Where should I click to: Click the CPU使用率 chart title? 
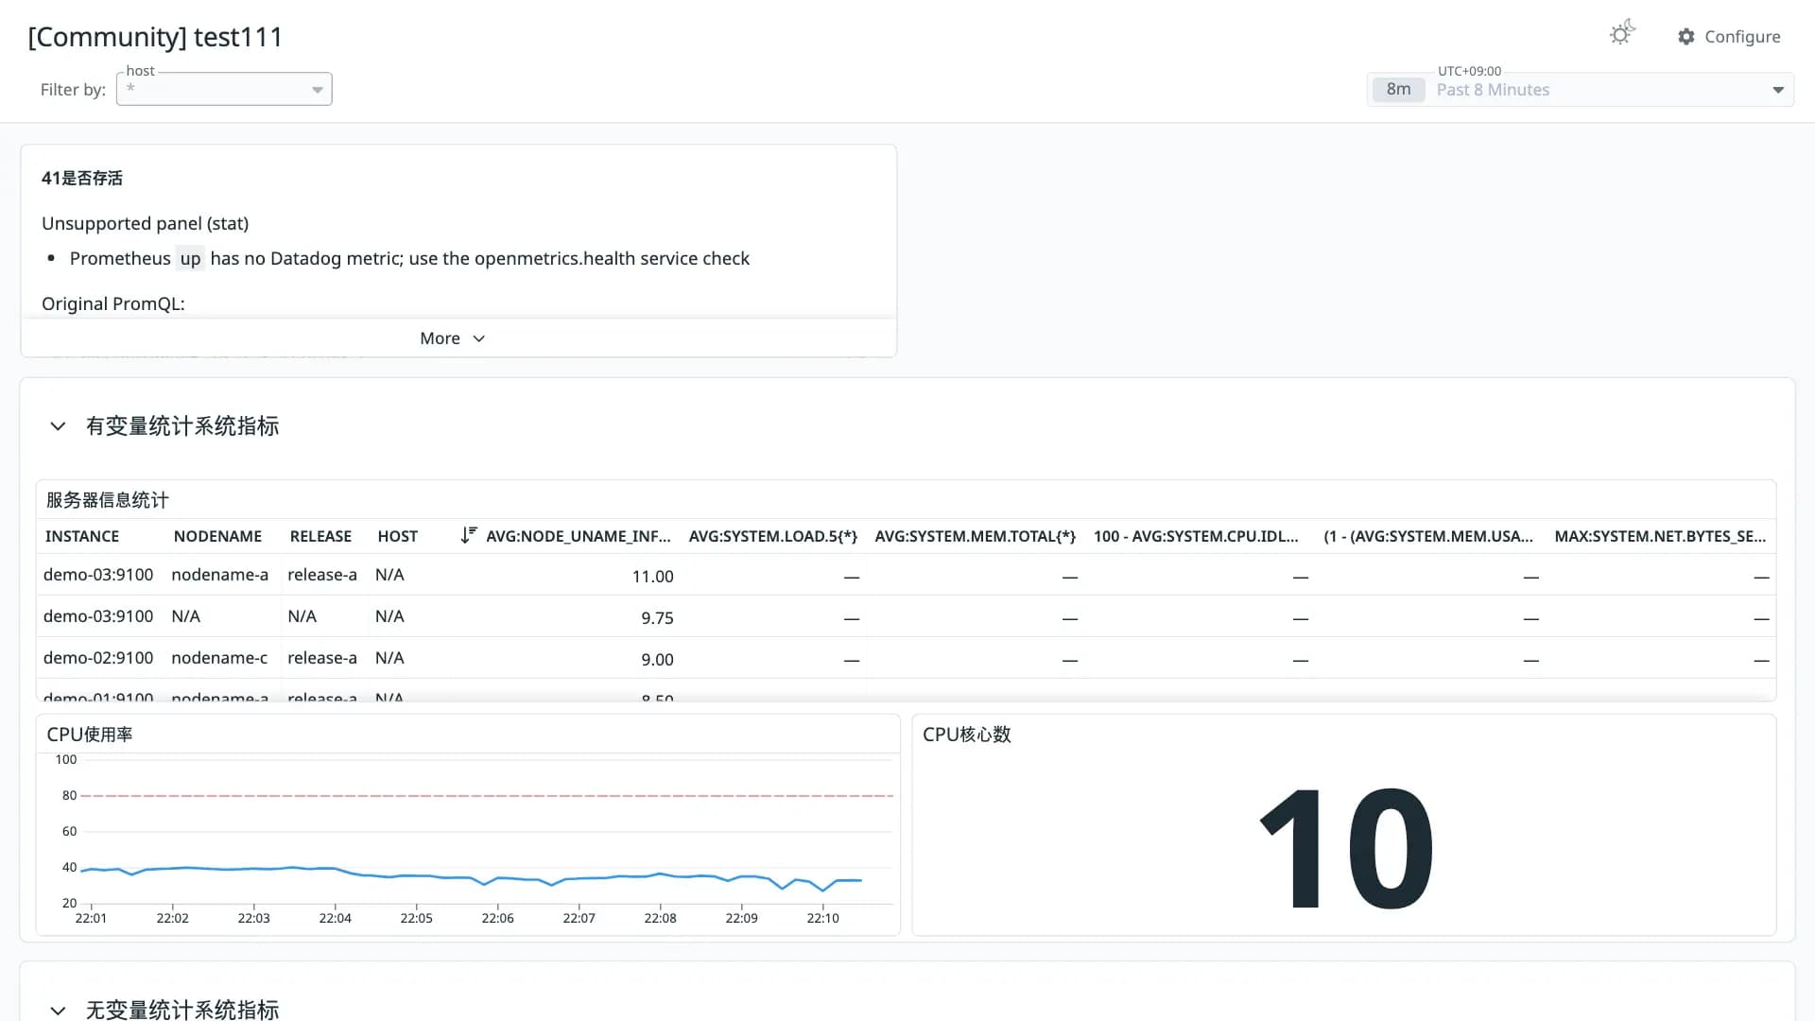point(90,735)
